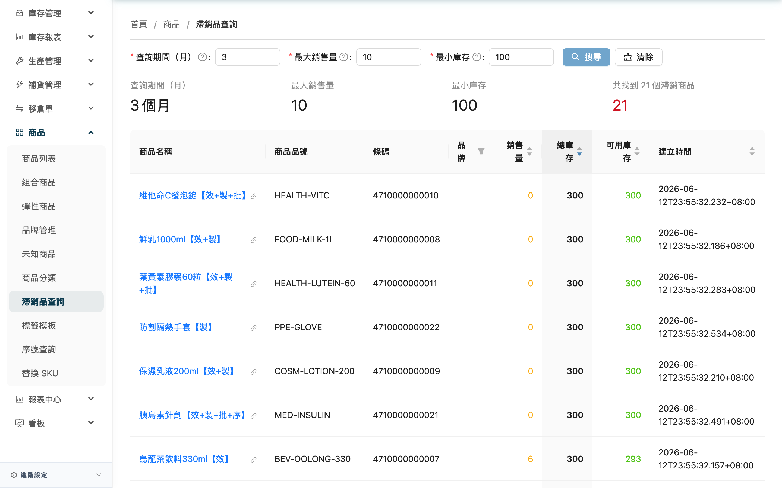Expand the 庫存報表 menu chevron
The width and height of the screenshot is (782, 488).
[91, 37]
